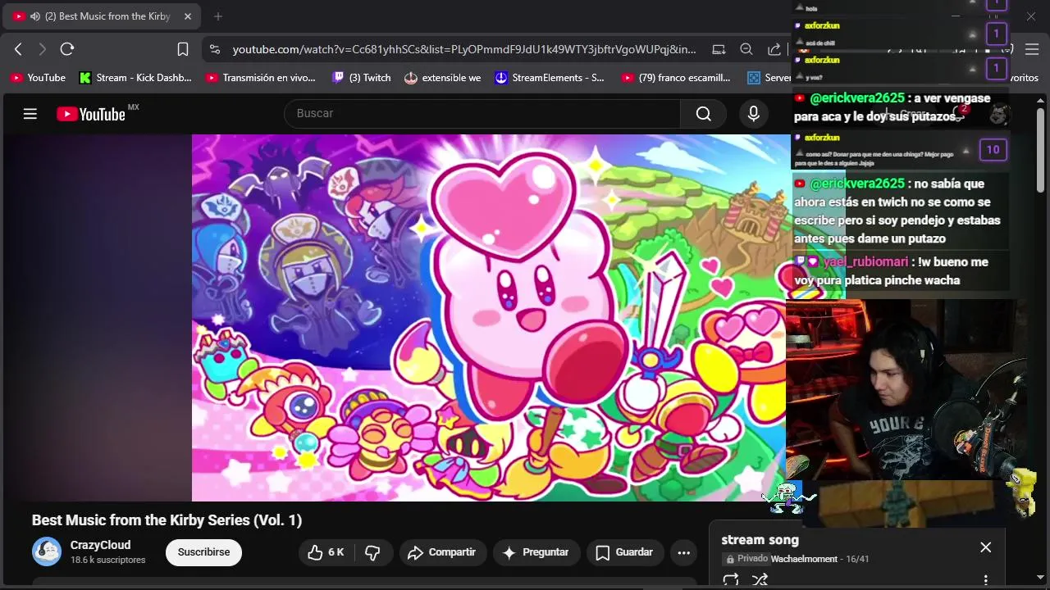
Task: Click the streamer webcam overlay
Action: pos(906,389)
